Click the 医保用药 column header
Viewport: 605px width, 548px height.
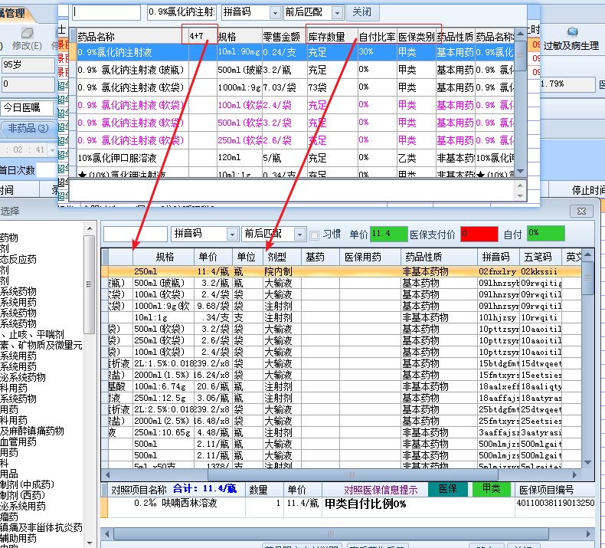(370, 257)
